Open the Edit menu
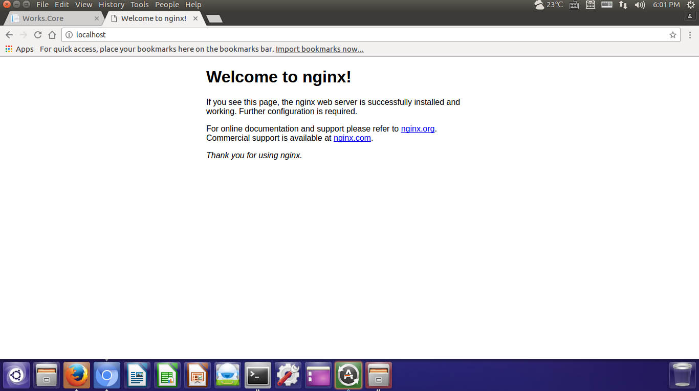Image resolution: width=699 pixels, height=391 pixels. (62, 5)
